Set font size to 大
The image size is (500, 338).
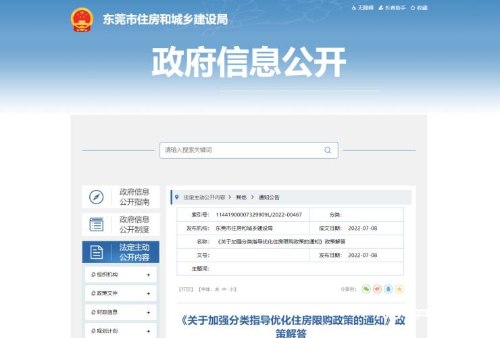click(x=217, y=289)
